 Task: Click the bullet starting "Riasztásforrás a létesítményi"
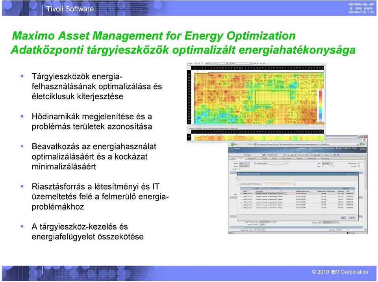click(x=100, y=197)
